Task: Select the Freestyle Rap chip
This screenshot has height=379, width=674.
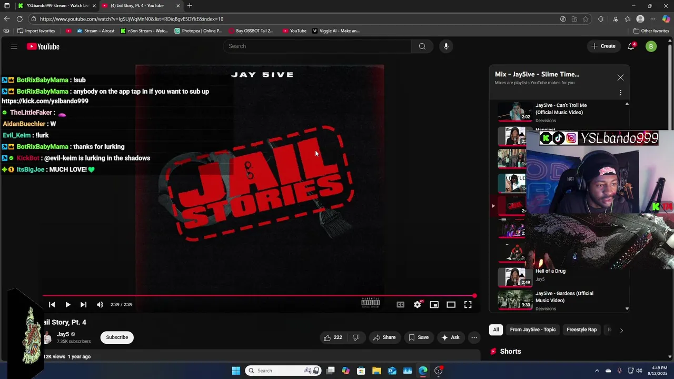Action: pyautogui.click(x=581, y=330)
